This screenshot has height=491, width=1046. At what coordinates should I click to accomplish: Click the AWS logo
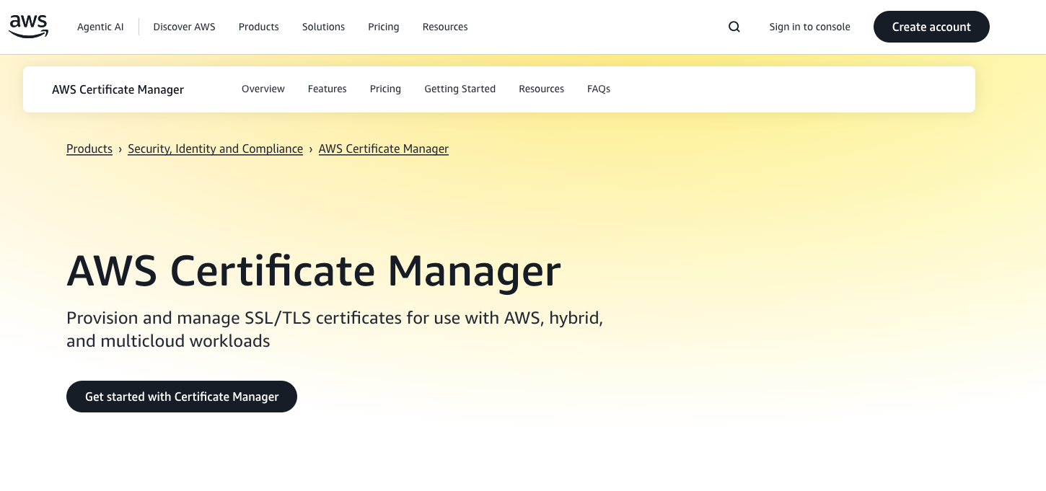29,26
